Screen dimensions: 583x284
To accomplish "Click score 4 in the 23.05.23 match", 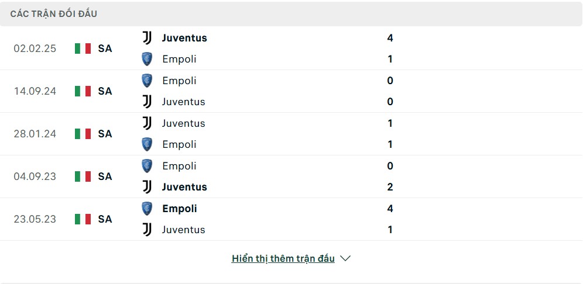I will (390, 209).
